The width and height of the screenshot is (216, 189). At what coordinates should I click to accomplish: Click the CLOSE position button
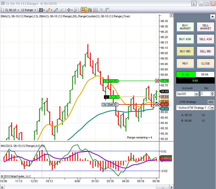(x=206, y=64)
